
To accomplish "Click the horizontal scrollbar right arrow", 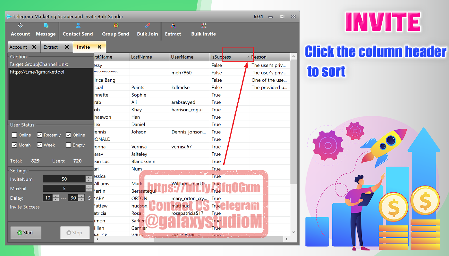I will (287, 239).
